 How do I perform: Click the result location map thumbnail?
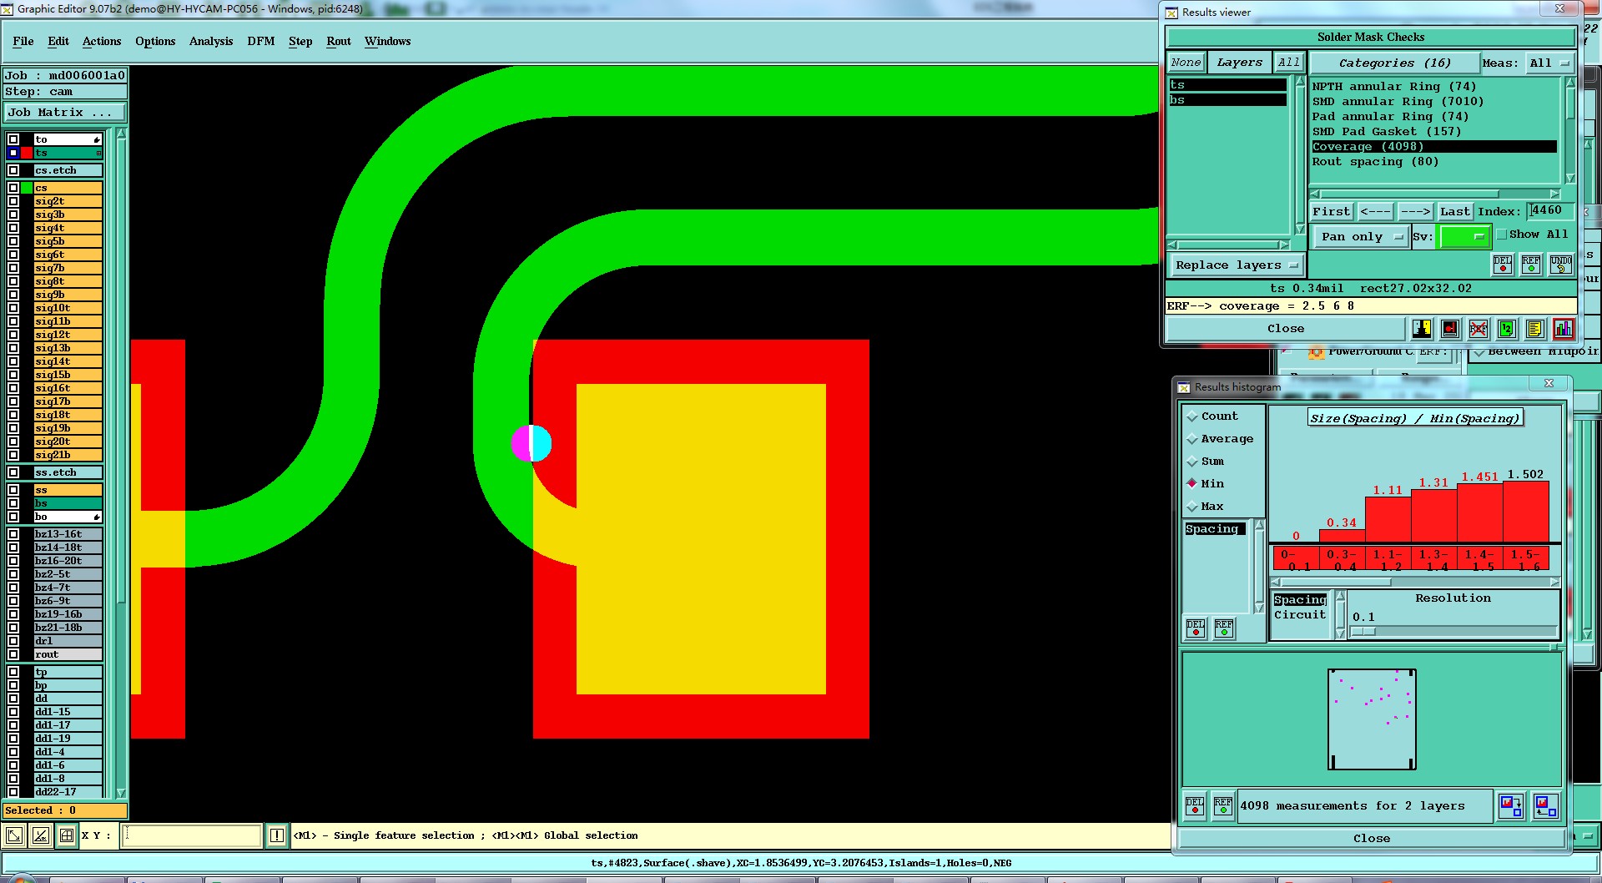1372,719
